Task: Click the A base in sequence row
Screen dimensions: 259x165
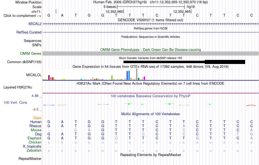Action: (x=62, y=15)
